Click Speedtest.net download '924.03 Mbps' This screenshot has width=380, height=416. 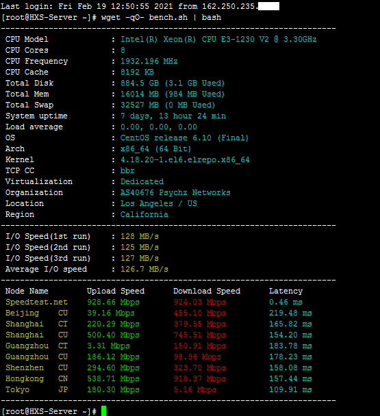(x=200, y=302)
